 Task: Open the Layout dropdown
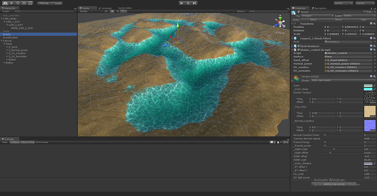point(364,3)
